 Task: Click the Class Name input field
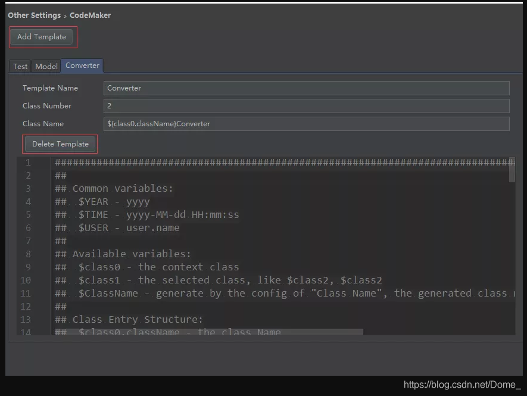(298, 124)
